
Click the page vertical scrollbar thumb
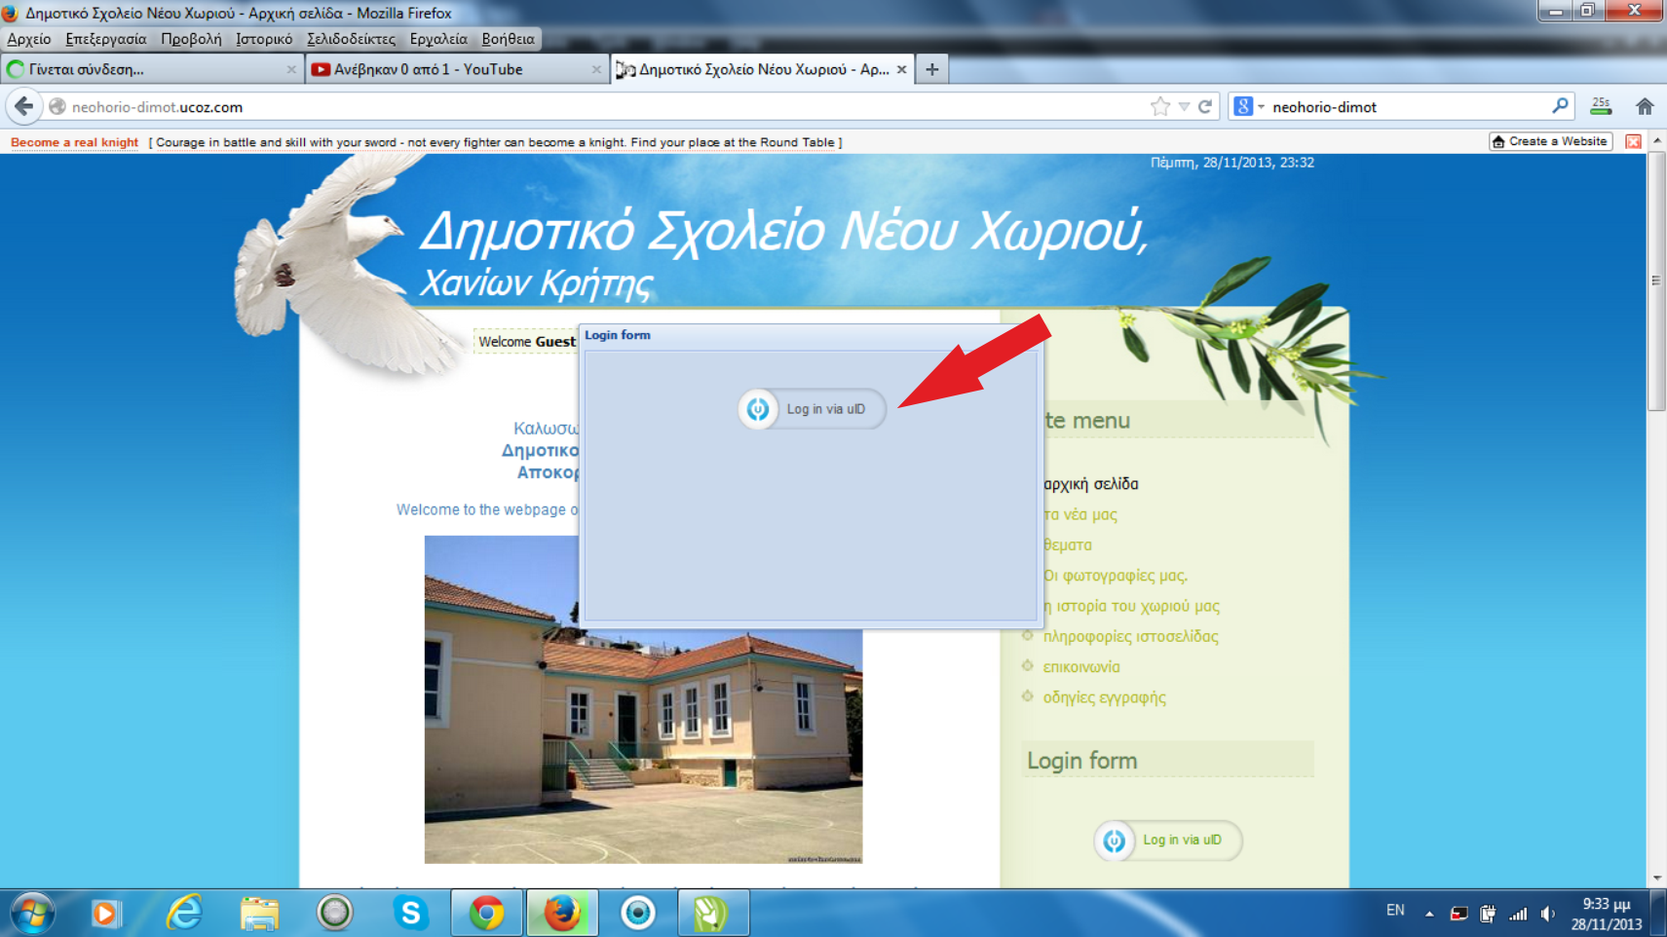[x=1656, y=282]
